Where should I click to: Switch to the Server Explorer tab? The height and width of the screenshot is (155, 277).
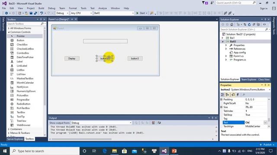[15, 139]
